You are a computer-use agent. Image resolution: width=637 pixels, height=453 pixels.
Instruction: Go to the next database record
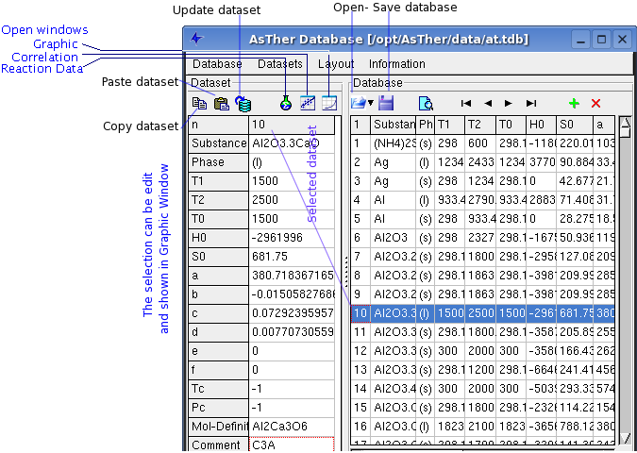[509, 103]
